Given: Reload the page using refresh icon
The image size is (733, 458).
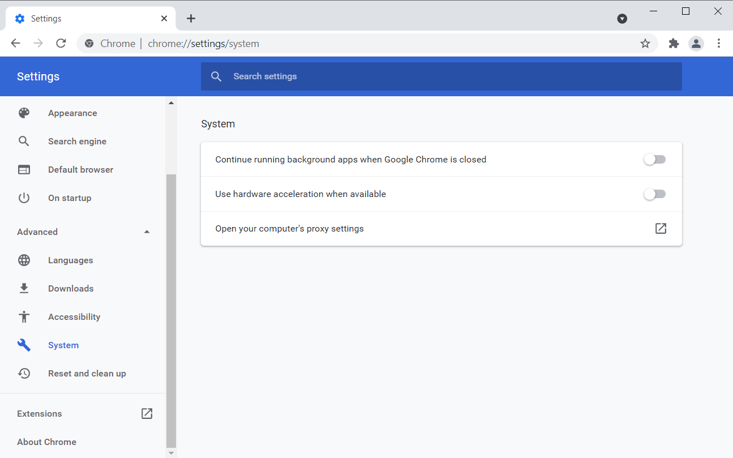Looking at the screenshot, I should pos(61,44).
